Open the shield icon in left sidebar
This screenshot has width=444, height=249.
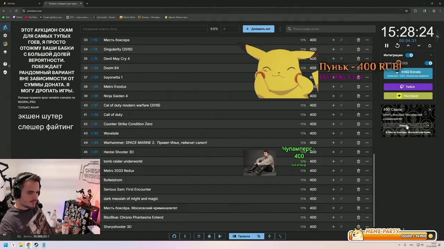(5, 72)
